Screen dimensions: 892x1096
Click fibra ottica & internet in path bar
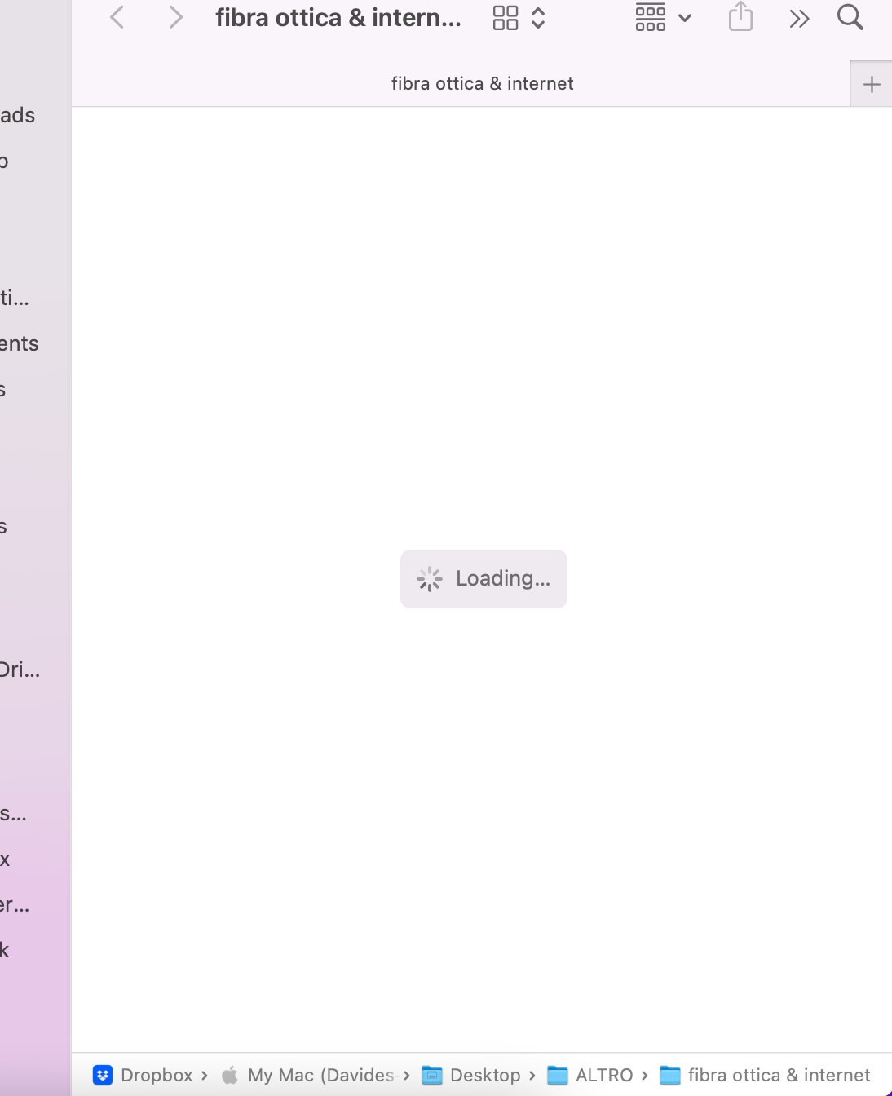coord(779,1075)
